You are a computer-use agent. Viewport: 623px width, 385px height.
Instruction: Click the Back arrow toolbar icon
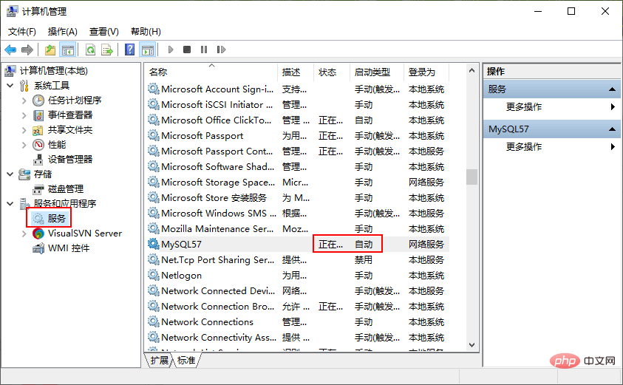pos(10,50)
